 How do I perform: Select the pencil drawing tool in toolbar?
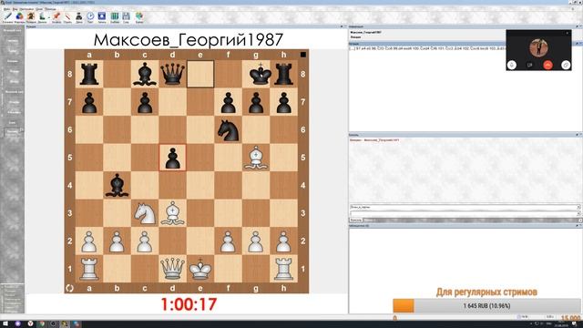pos(8,16)
